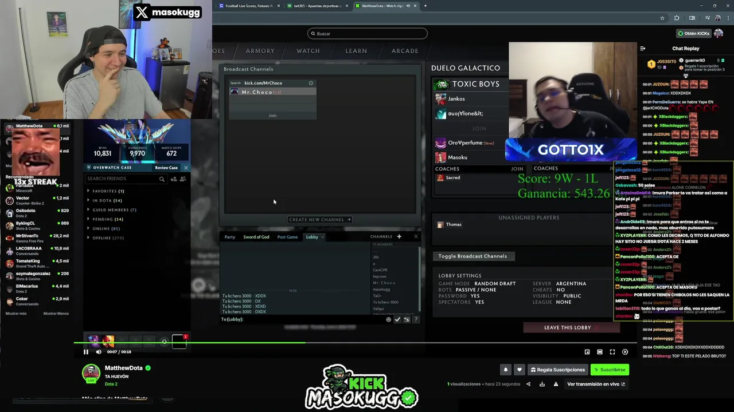The width and height of the screenshot is (734, 412).
Task: Pause the Kick clip playback
Action: [x=86, y=352]
